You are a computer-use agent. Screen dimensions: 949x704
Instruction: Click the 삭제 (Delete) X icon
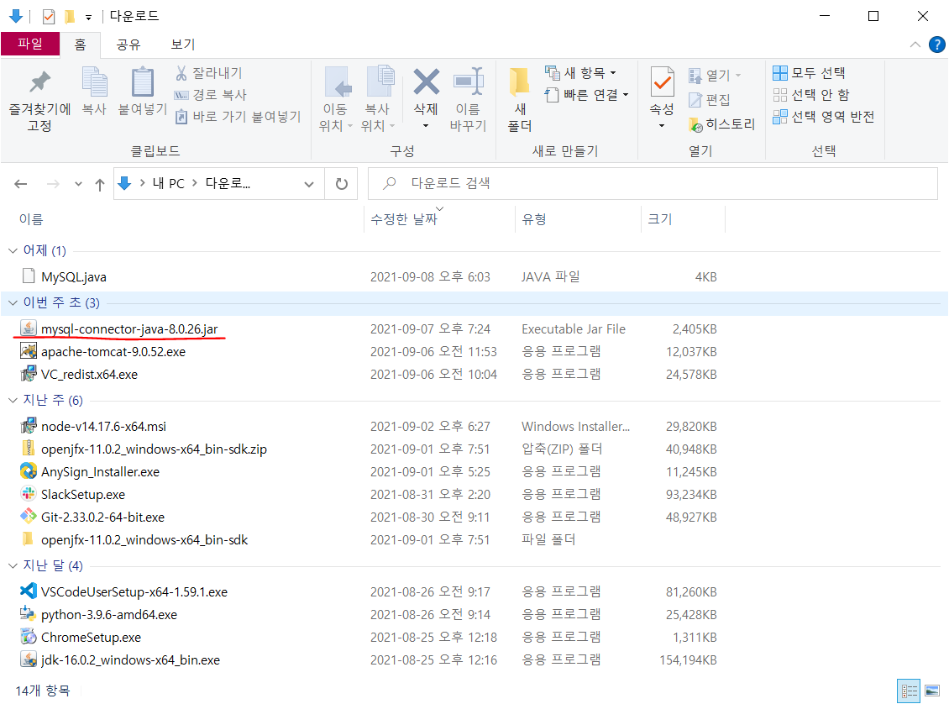[426, 81]
